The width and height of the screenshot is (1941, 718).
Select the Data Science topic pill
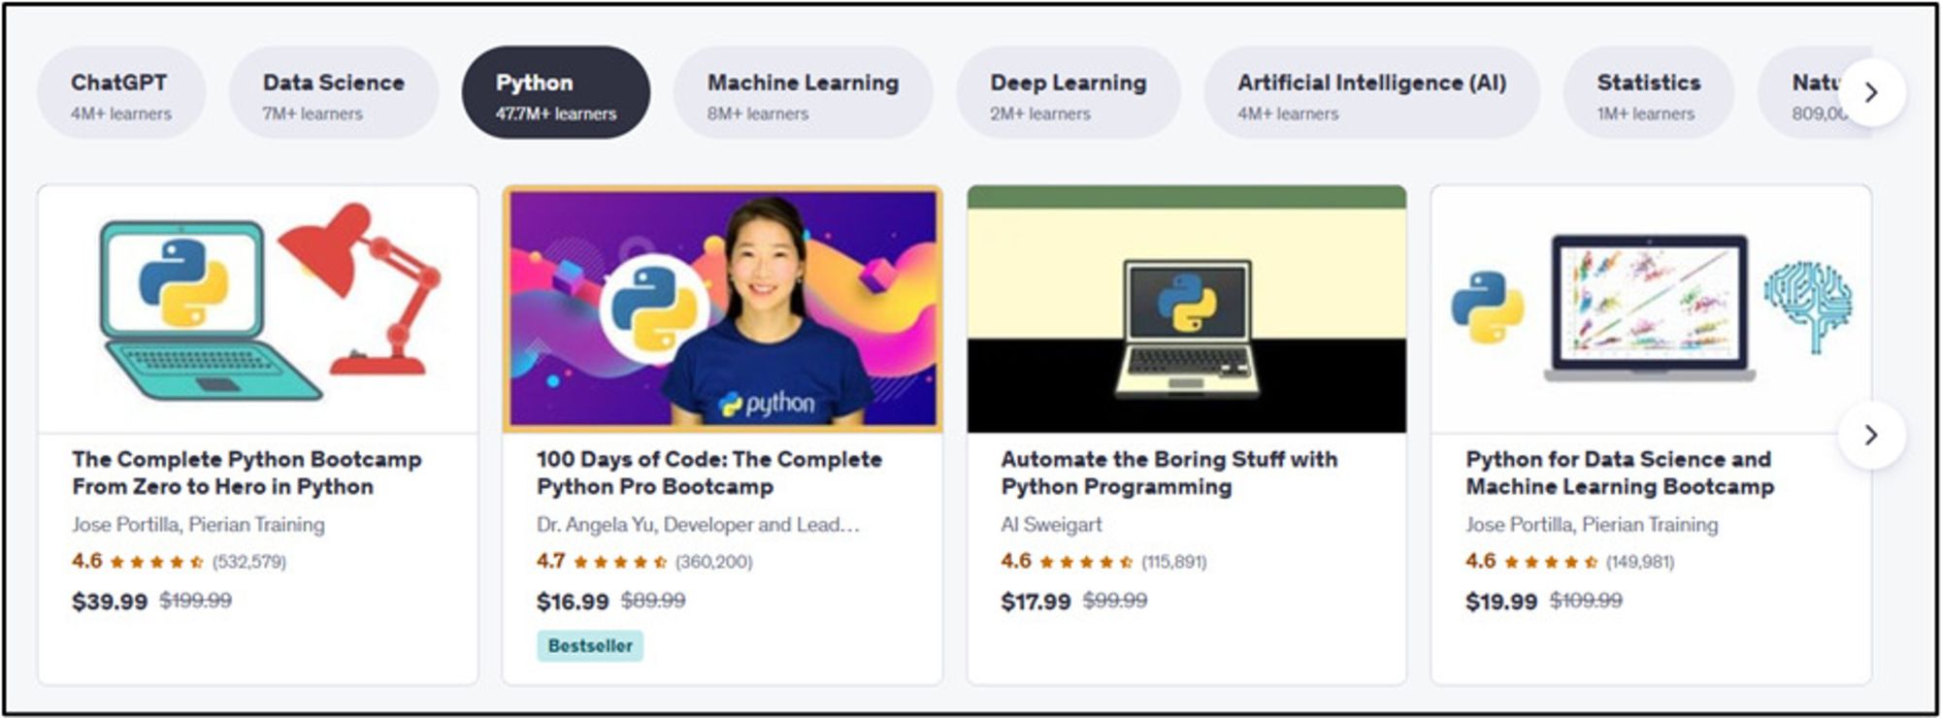point(334,92)
